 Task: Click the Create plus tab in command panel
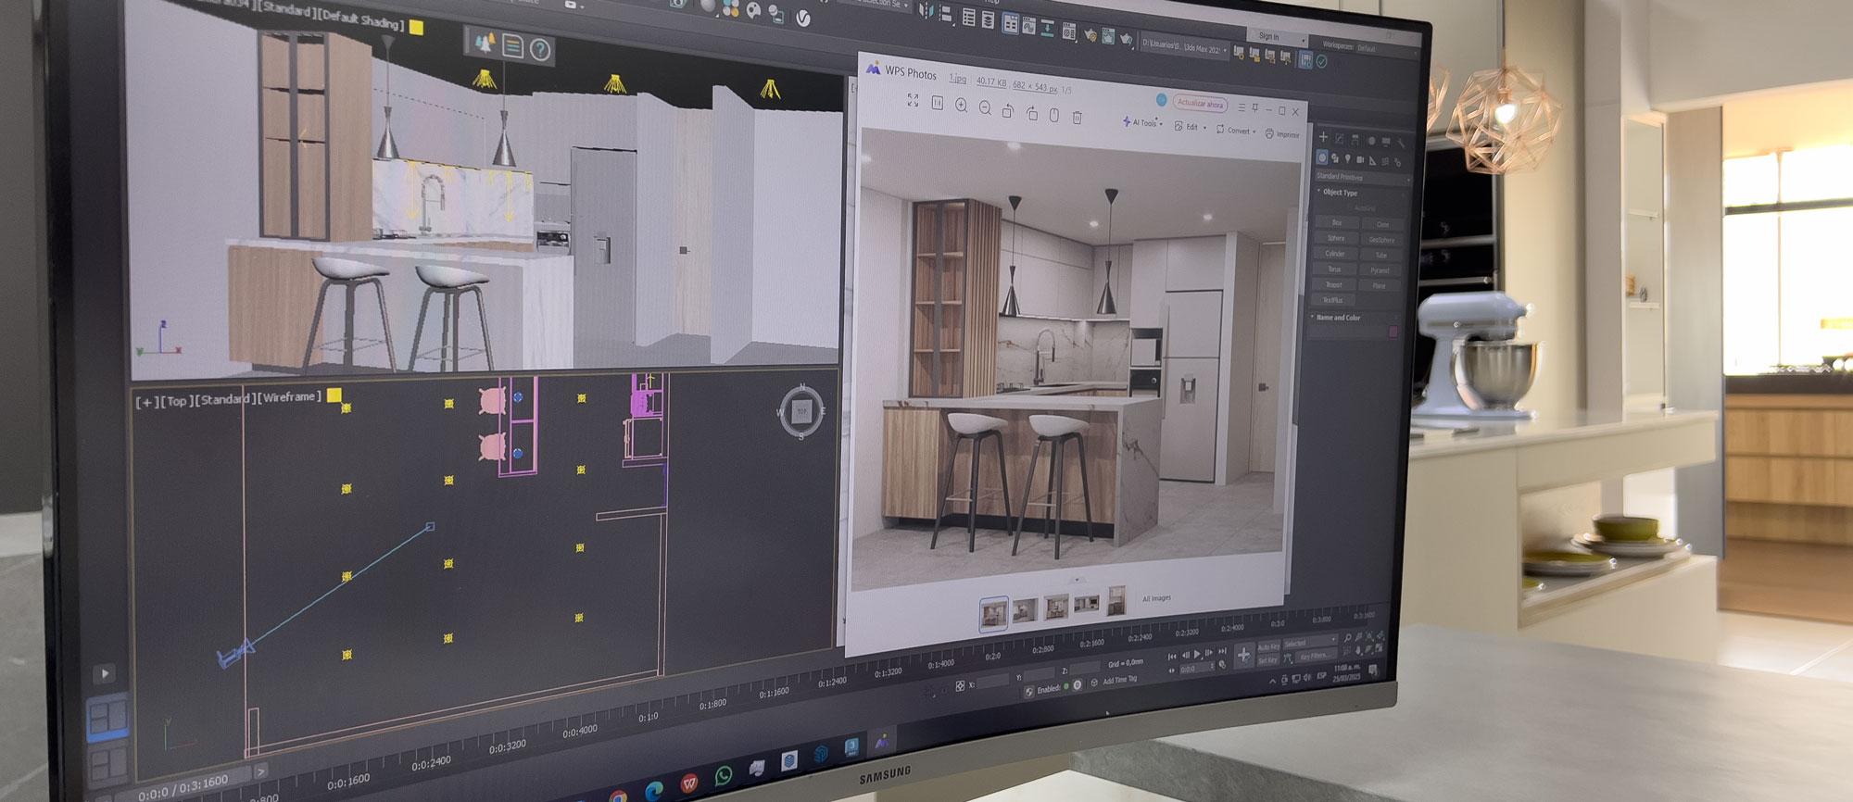pos(1323,137)
